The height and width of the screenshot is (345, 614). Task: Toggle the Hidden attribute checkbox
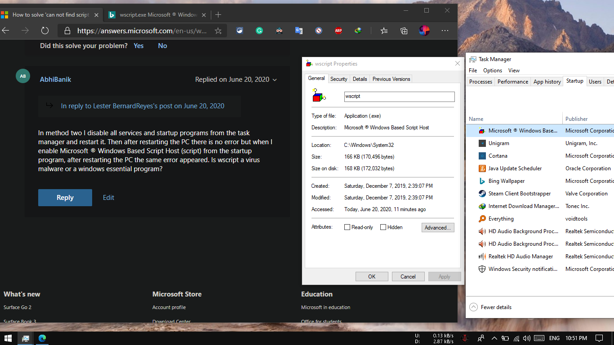point(383,227)
